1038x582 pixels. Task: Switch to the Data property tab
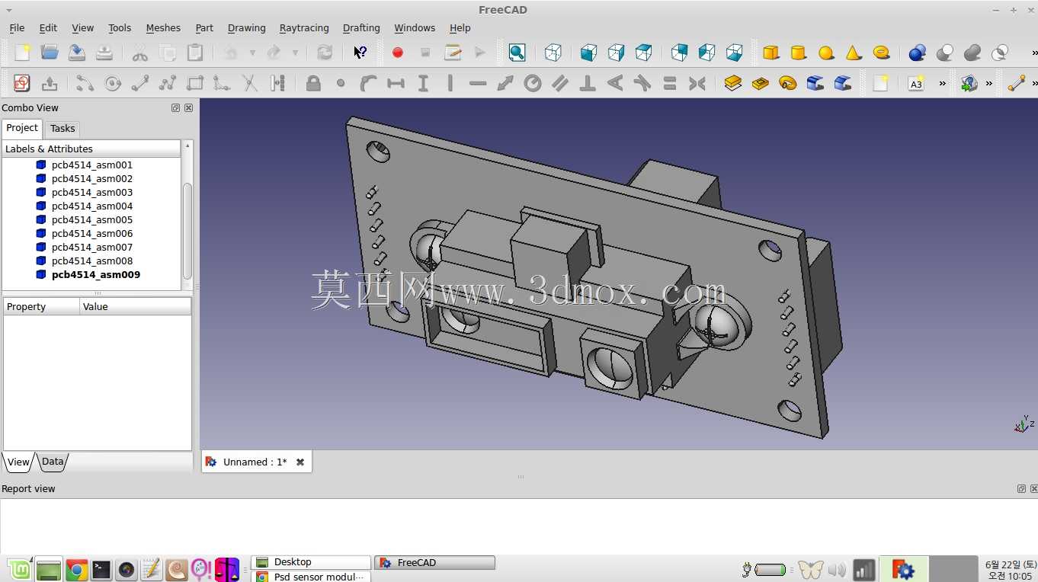click(x=53, y=462)
